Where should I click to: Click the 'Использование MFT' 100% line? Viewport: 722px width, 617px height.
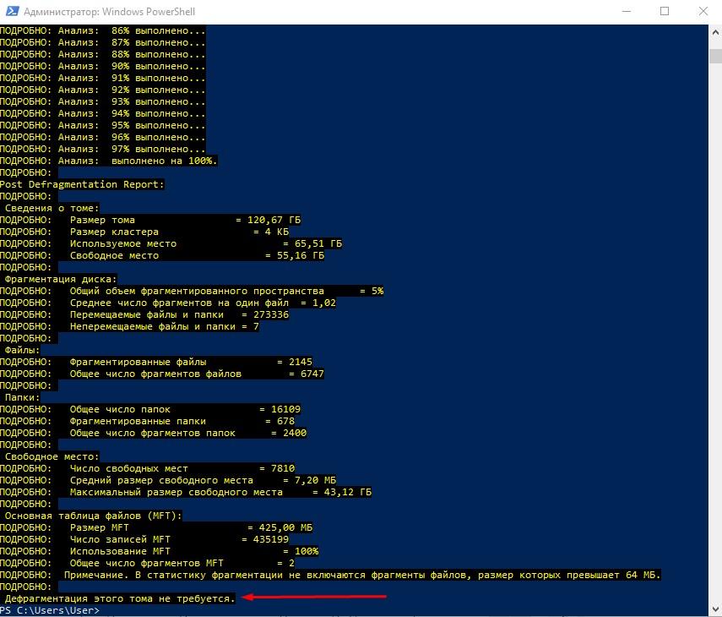pyautogui.click(x=160, y=552)
